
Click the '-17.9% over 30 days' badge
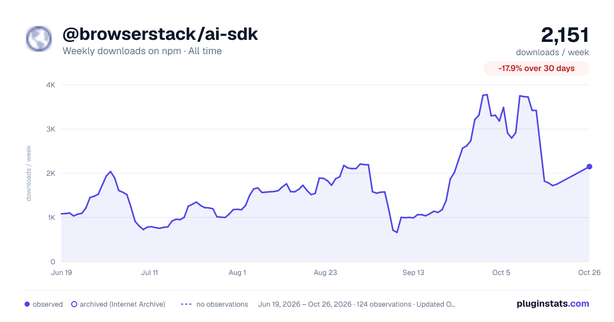pyautogui.click(x=537, y=68)
